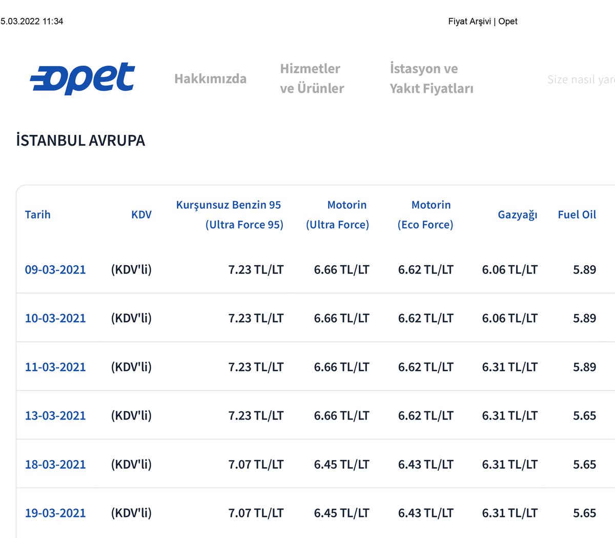Image resolution: width=615 pixels, height=538 pixels.
Task: Click 7.23 TL/LT in 13-03-2021 row
Action: click(256, 415)
